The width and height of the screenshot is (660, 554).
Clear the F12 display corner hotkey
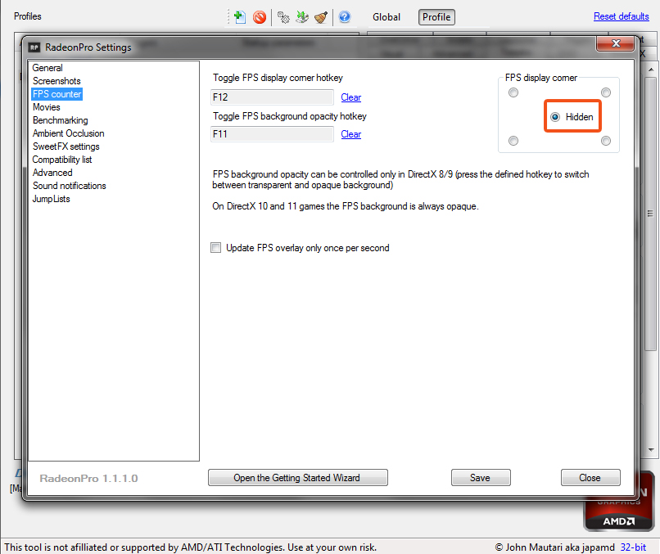pyautogui.click(x=351, y=97)
